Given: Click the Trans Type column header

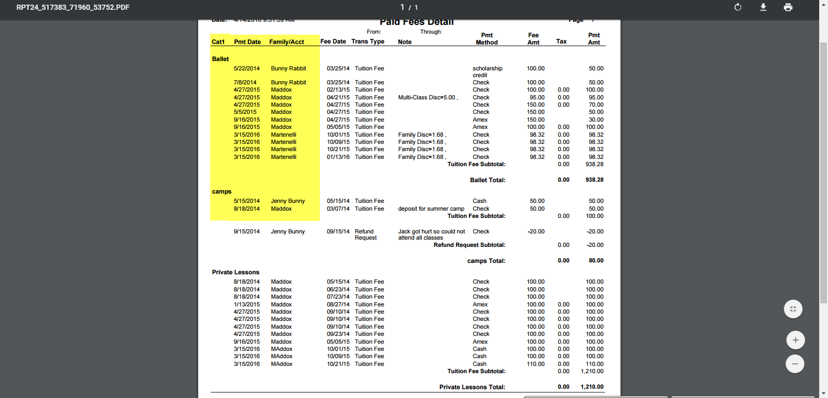Looking at the screenshot, I should click(368, 41).
